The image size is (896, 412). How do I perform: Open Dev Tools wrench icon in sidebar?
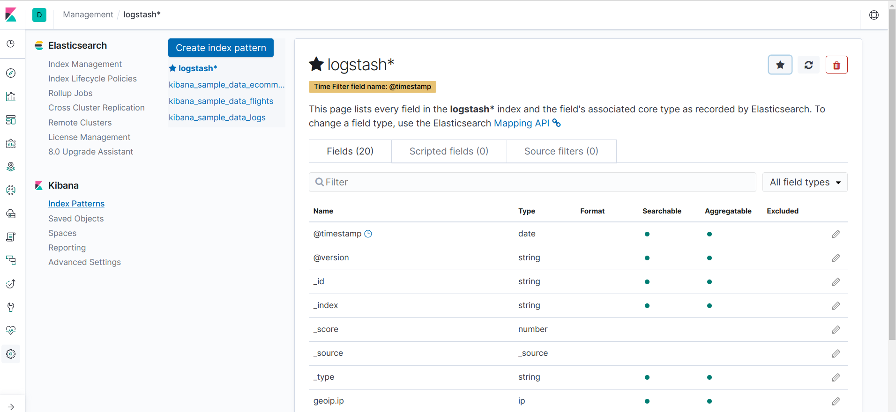click(11, 307)
